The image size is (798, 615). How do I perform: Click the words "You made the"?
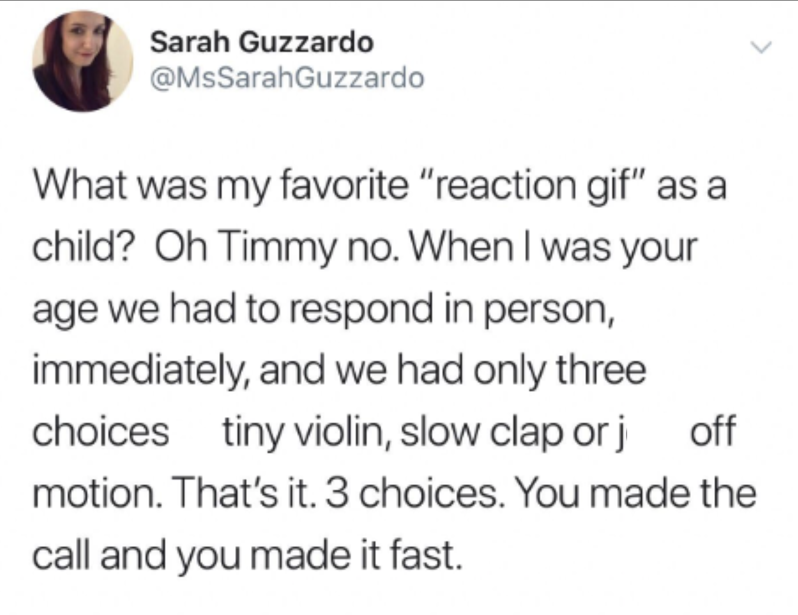635,493
